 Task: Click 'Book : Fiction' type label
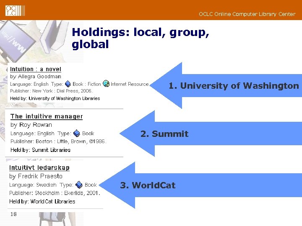tap(87, 84)
